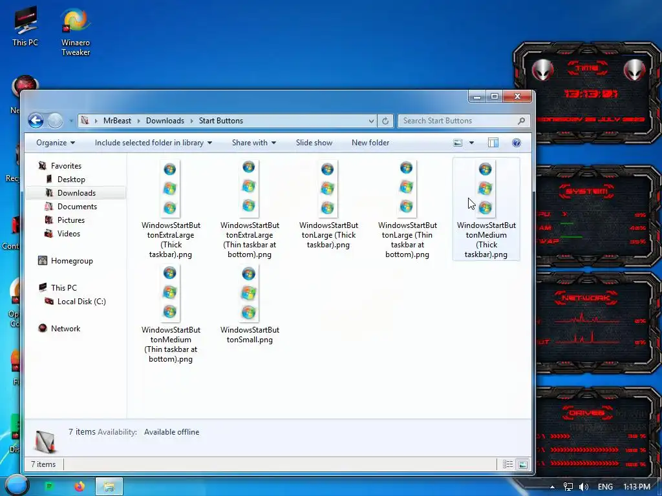
Task: Go back with the blue Back arrow
Action: 36,121
